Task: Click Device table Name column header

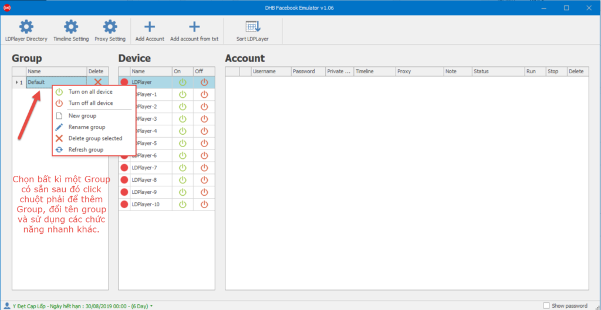Action: click(151, 71)
